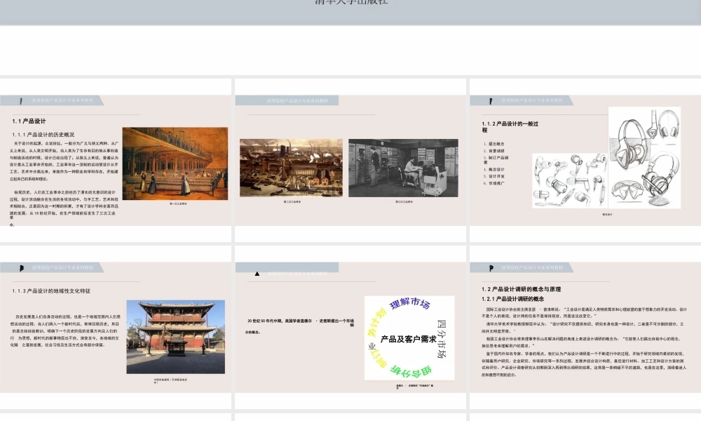Click list item 背景调研
Viewport: 701px width, 421px height.
point(496,152)
